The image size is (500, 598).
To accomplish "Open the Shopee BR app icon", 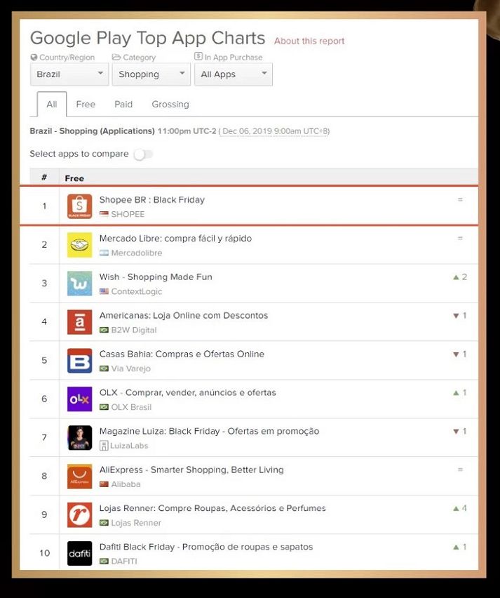I will click(80, 206).
